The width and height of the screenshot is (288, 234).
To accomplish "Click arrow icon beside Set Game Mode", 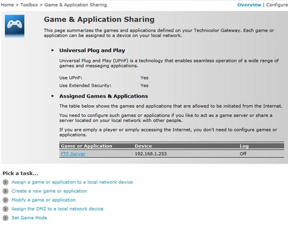I will [x=6, y=218].
